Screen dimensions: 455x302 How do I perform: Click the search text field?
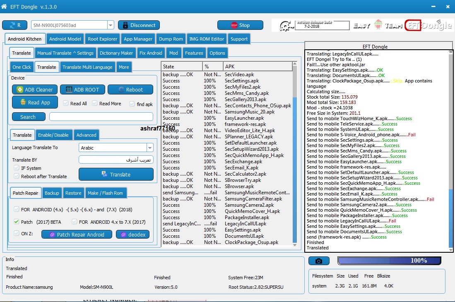pos(101,117)
